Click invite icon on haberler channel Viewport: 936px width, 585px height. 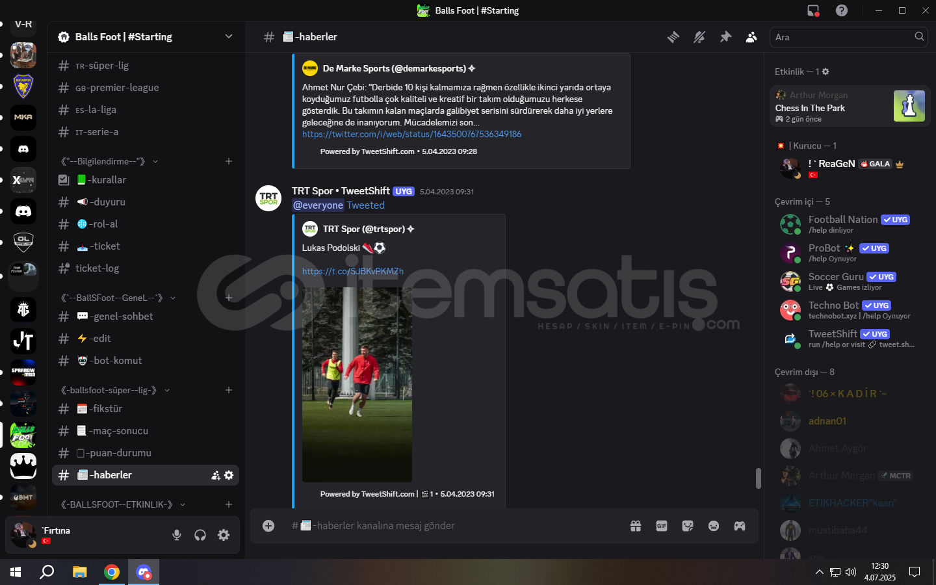[x=216, y=475]
